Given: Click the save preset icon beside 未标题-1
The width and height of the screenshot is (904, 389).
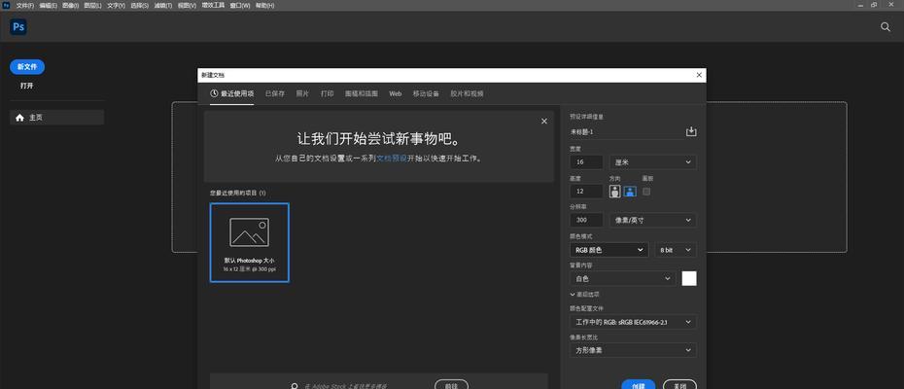Looking at the screenshot, I should (x=691, y=131).
